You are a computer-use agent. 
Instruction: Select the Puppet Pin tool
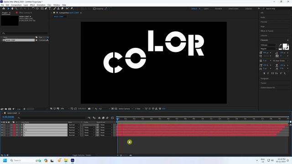(72, 9)
